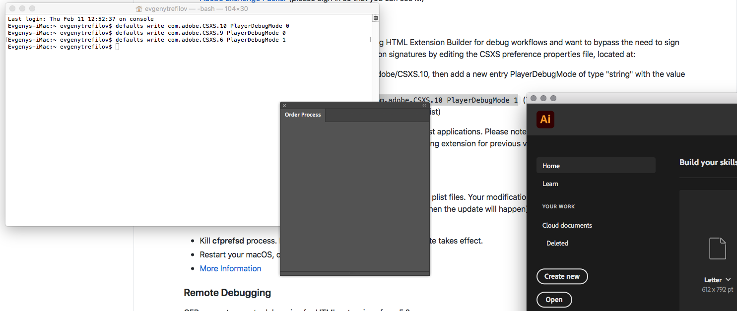
Task: Click the Terminal command prompt cursor line
Action: pos(64,47)
